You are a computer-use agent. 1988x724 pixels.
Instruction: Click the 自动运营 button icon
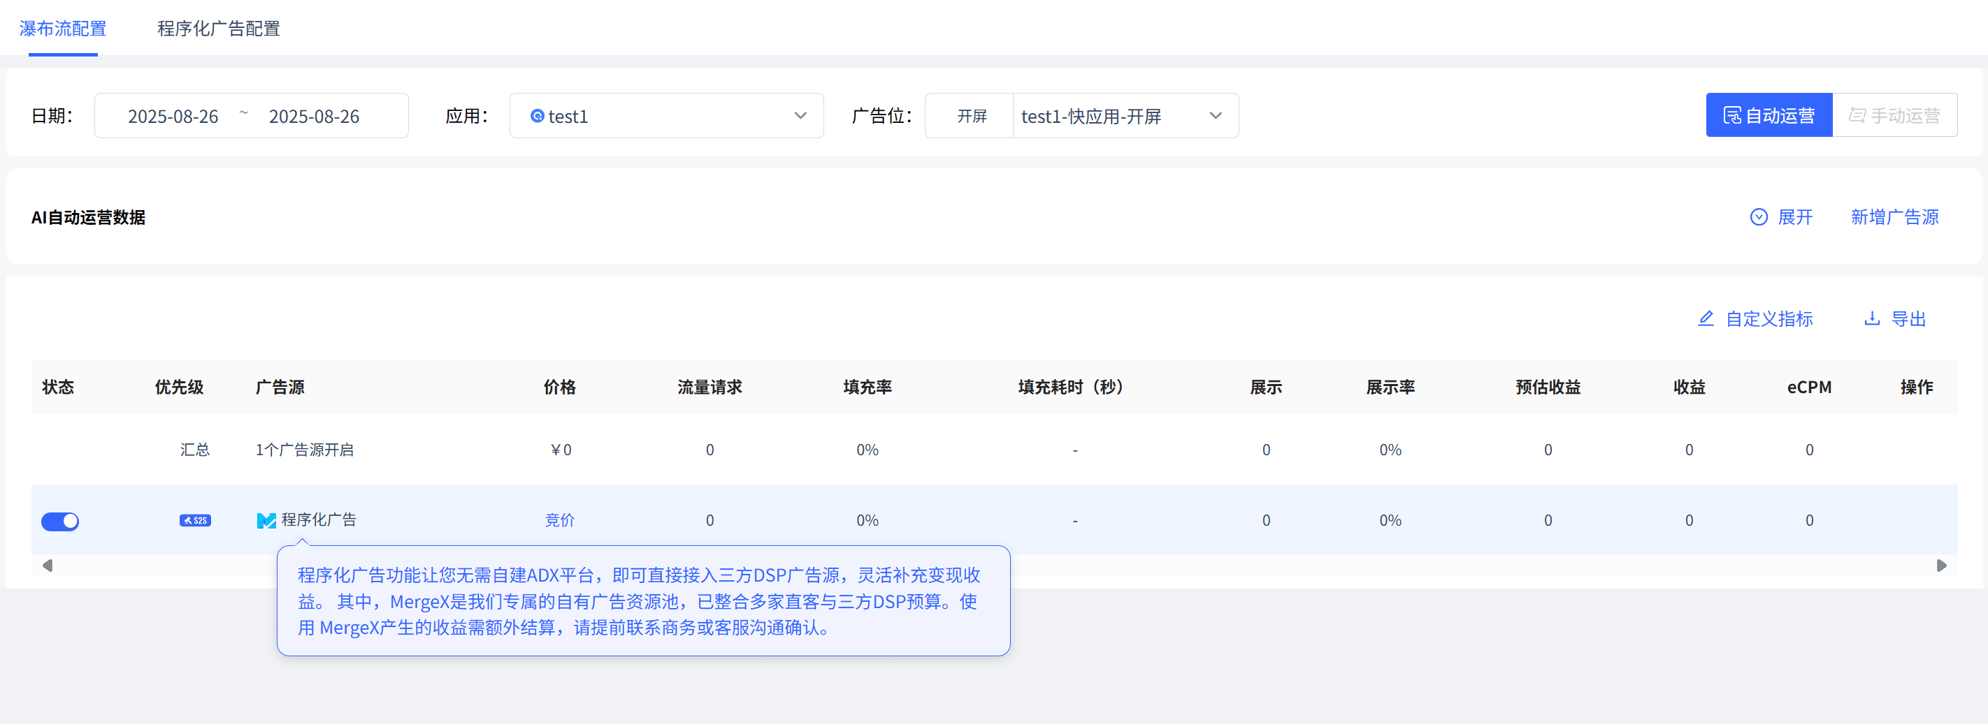1731,116
